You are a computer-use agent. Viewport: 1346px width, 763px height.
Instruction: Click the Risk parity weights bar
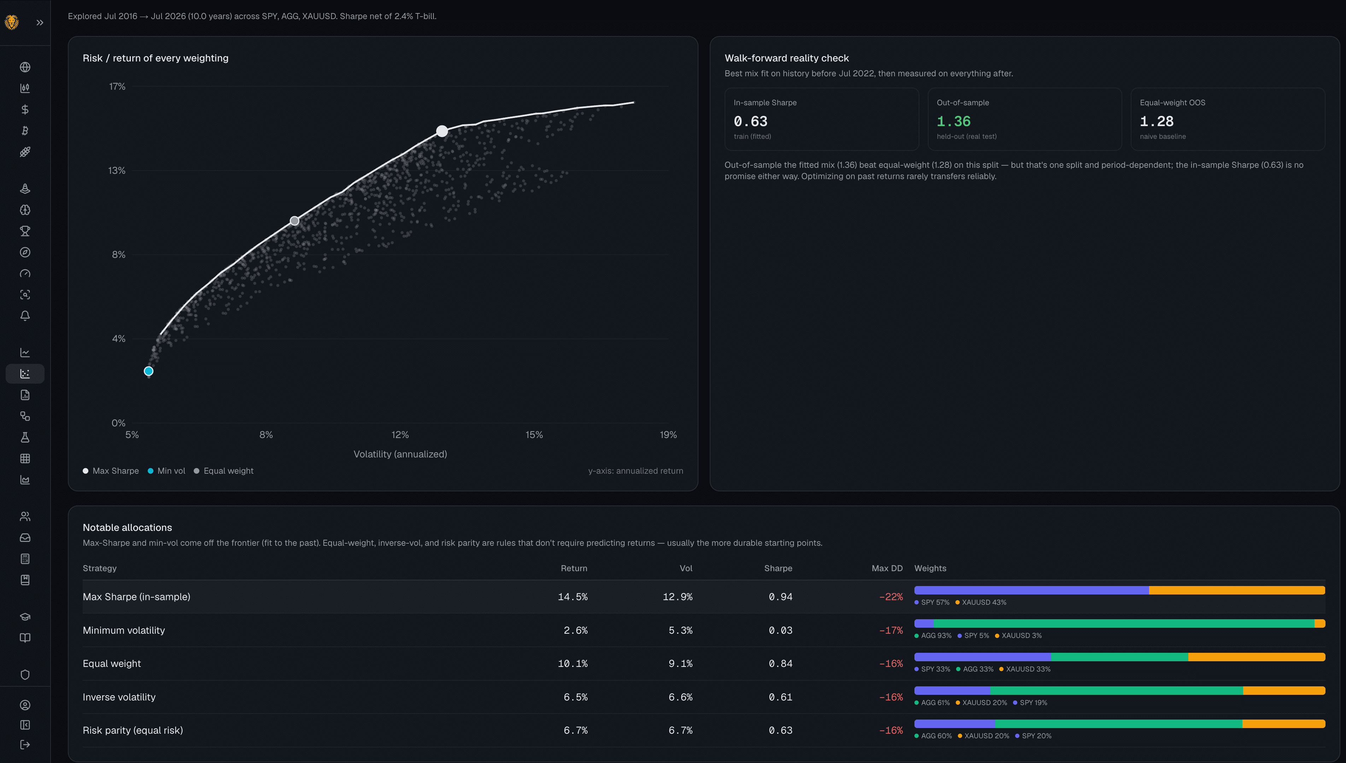pyautogui.click(x=1119, y=724)
